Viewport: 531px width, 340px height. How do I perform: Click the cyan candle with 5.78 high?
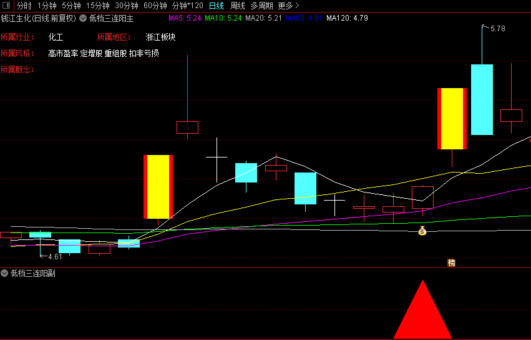(482, 99)
